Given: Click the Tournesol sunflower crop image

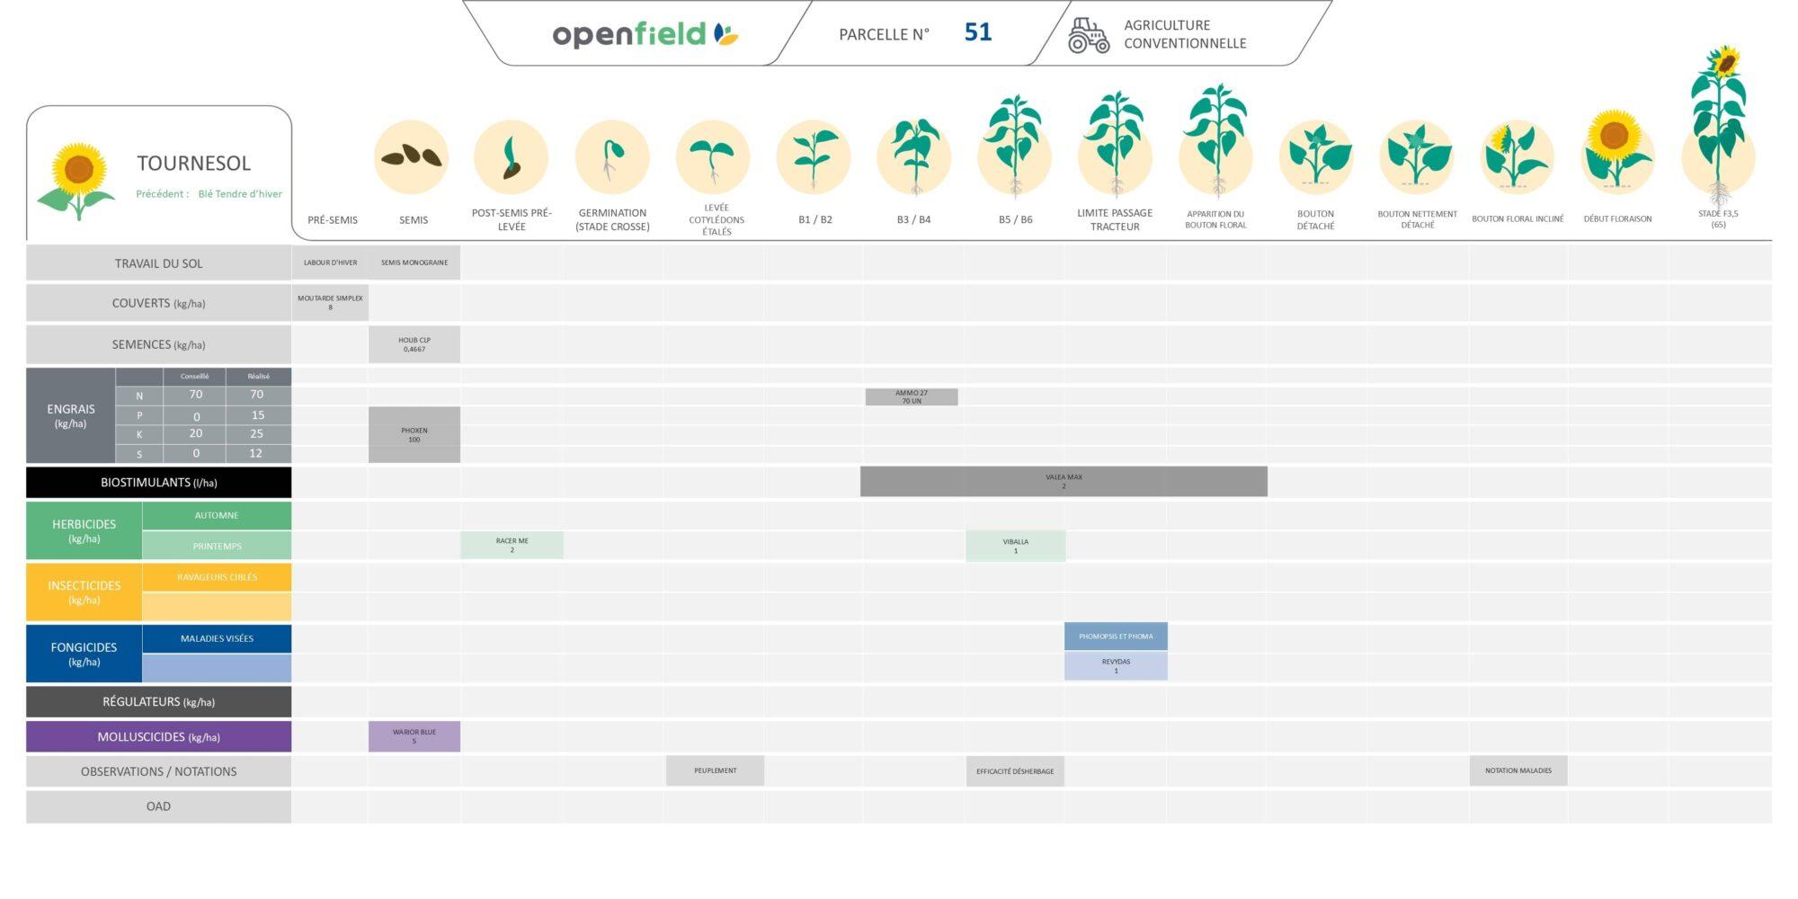Looking at the screenshot, I should click(x=77, y=180).
